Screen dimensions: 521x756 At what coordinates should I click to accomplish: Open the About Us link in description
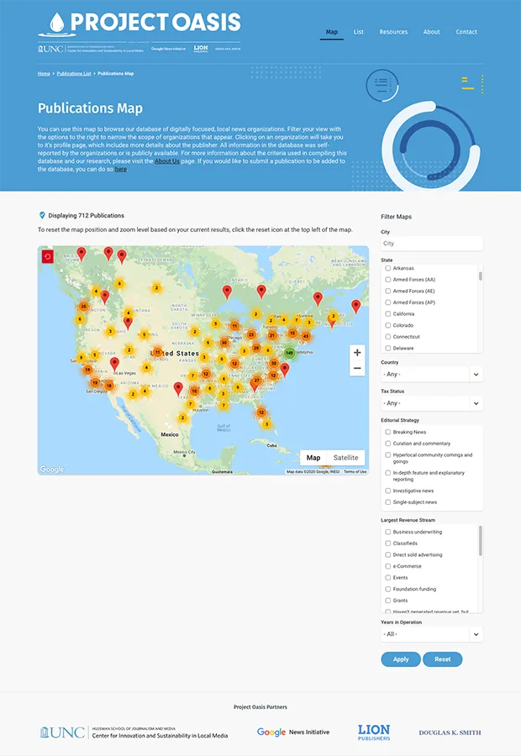[x=167, y=161]
